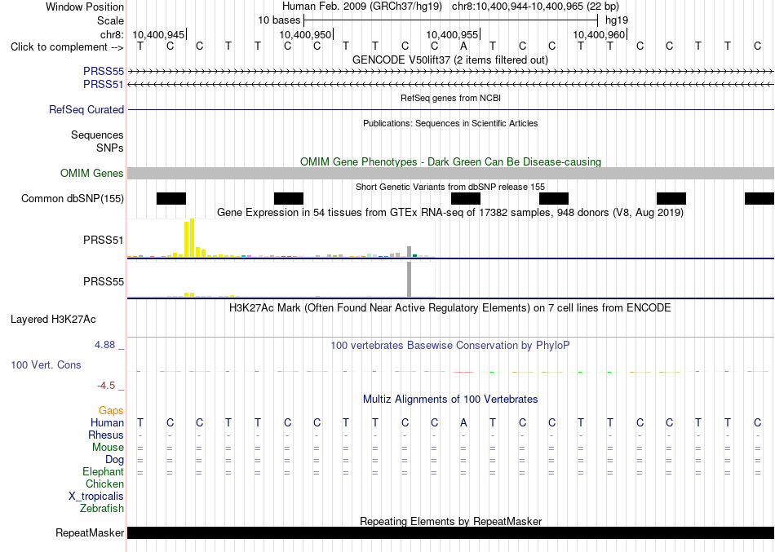Image resolution: width=775 pixels, height=552 pixels.
Task: Click the last dbSNP variant block at right edge
Action: pyautogui.click(x=759, y=199)
